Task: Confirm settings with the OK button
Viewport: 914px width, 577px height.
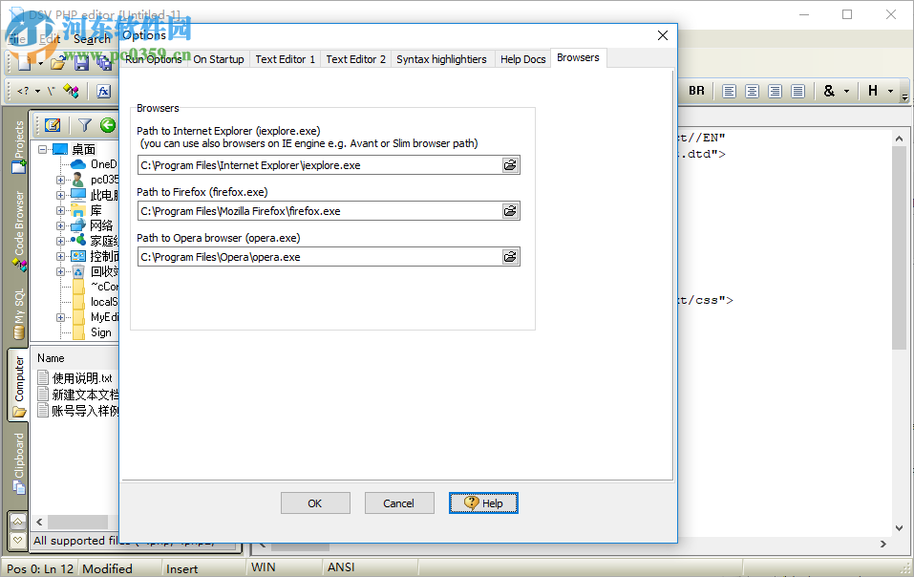Action: [x=315, y=502]
